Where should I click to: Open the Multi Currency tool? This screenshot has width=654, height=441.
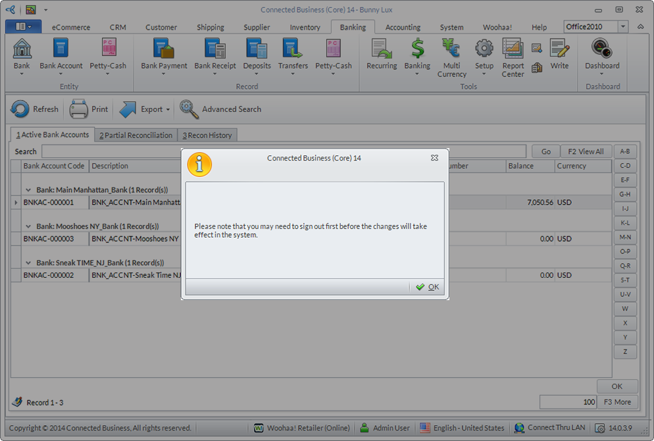[x=451, y=49]
